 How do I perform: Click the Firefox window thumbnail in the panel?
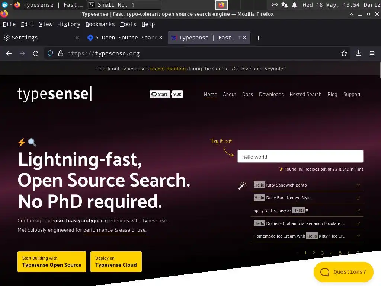click(x=221, y=5)
